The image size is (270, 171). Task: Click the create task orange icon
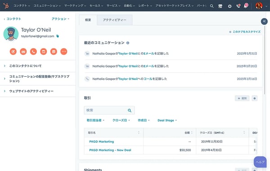point(44,52)
